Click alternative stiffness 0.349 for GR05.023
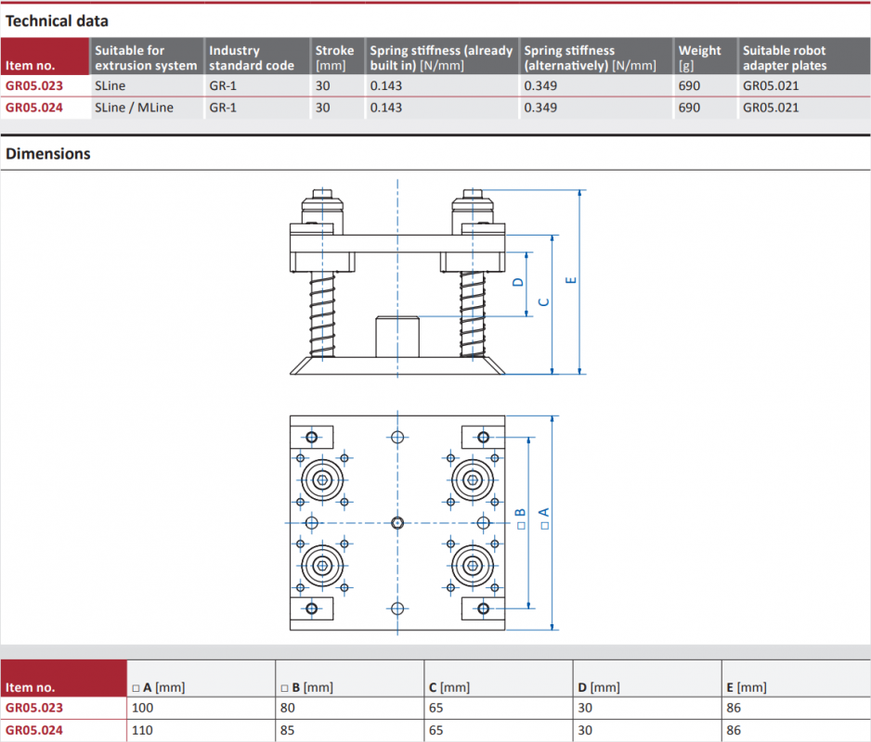871x742 pixels. coord(540,86)
